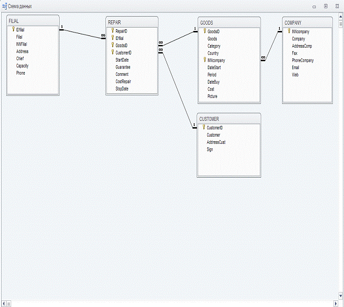
Task: Click the key icon next to RepairID
Action: [112, 31]
